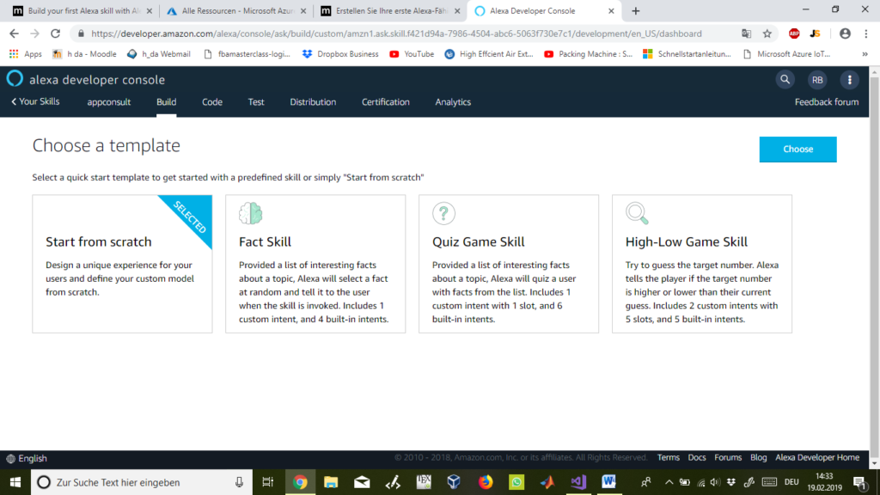Open the Windows Start menu
Image resolution: width=880 pixels, height=495 pixels.
click(x=15, y=482)
